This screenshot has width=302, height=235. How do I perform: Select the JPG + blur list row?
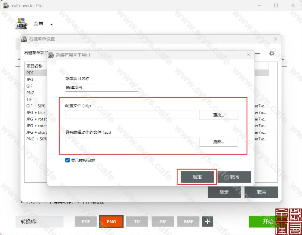pos(36,112)
